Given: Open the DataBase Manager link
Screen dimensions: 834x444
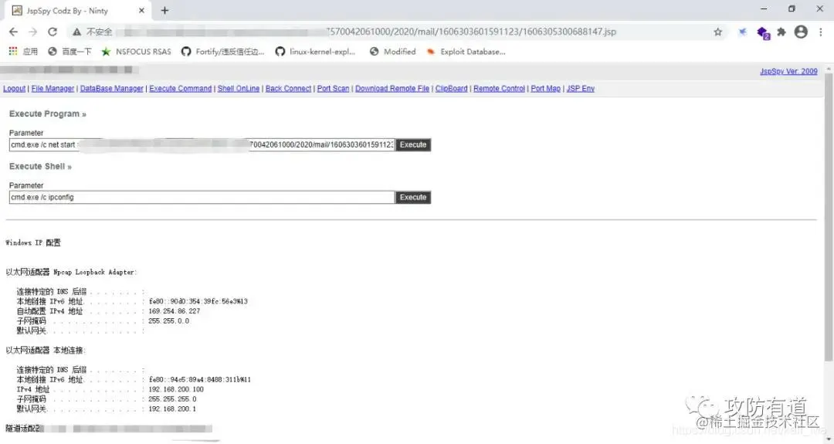Looking at the screenshot, I should (112, 89).
